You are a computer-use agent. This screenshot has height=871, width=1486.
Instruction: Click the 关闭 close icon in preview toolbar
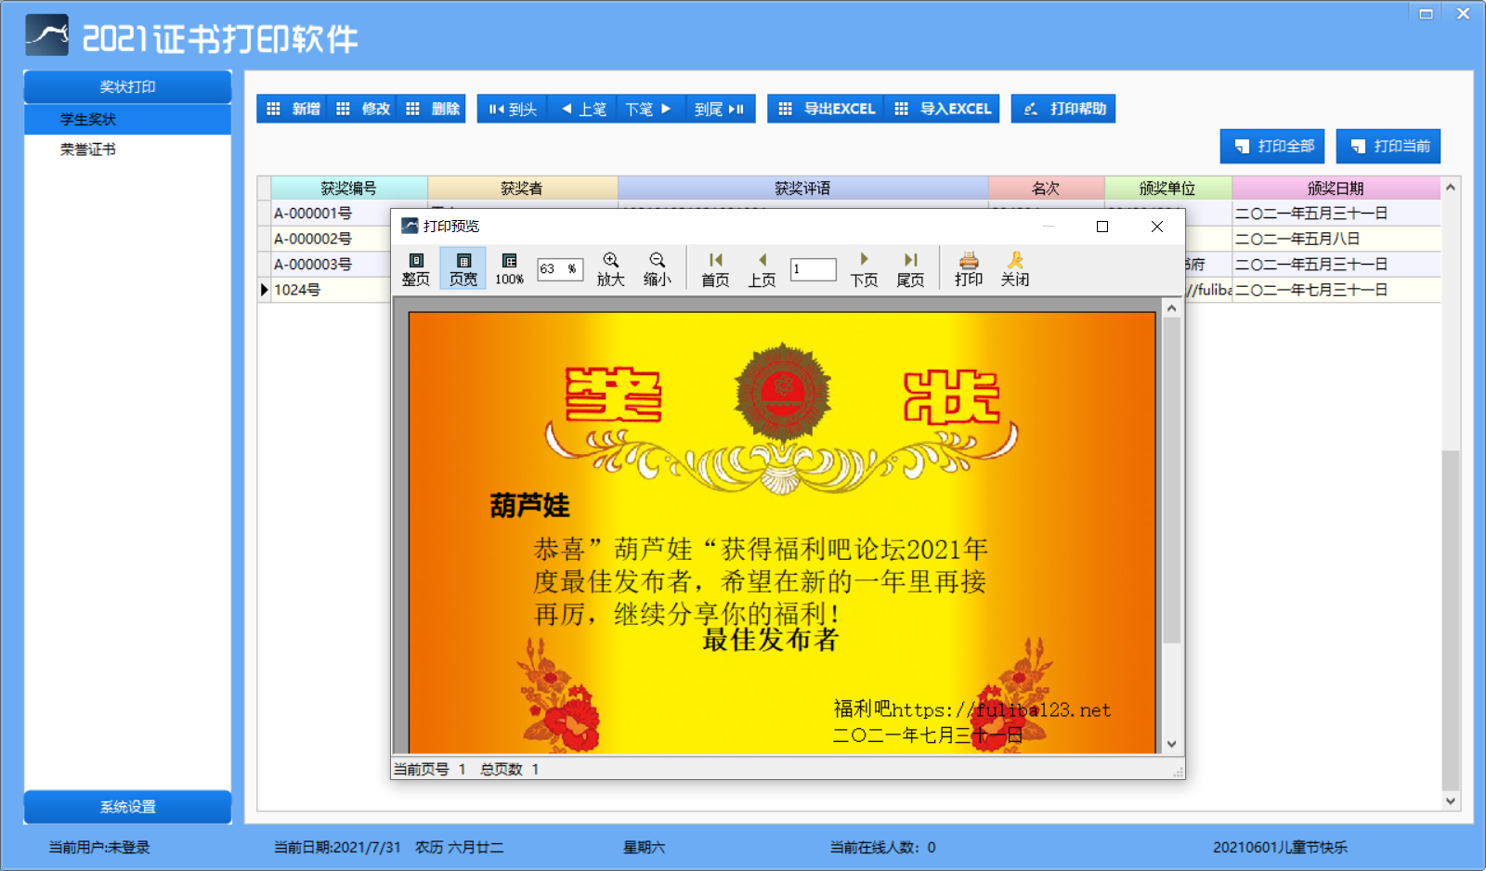[1014, 268]
